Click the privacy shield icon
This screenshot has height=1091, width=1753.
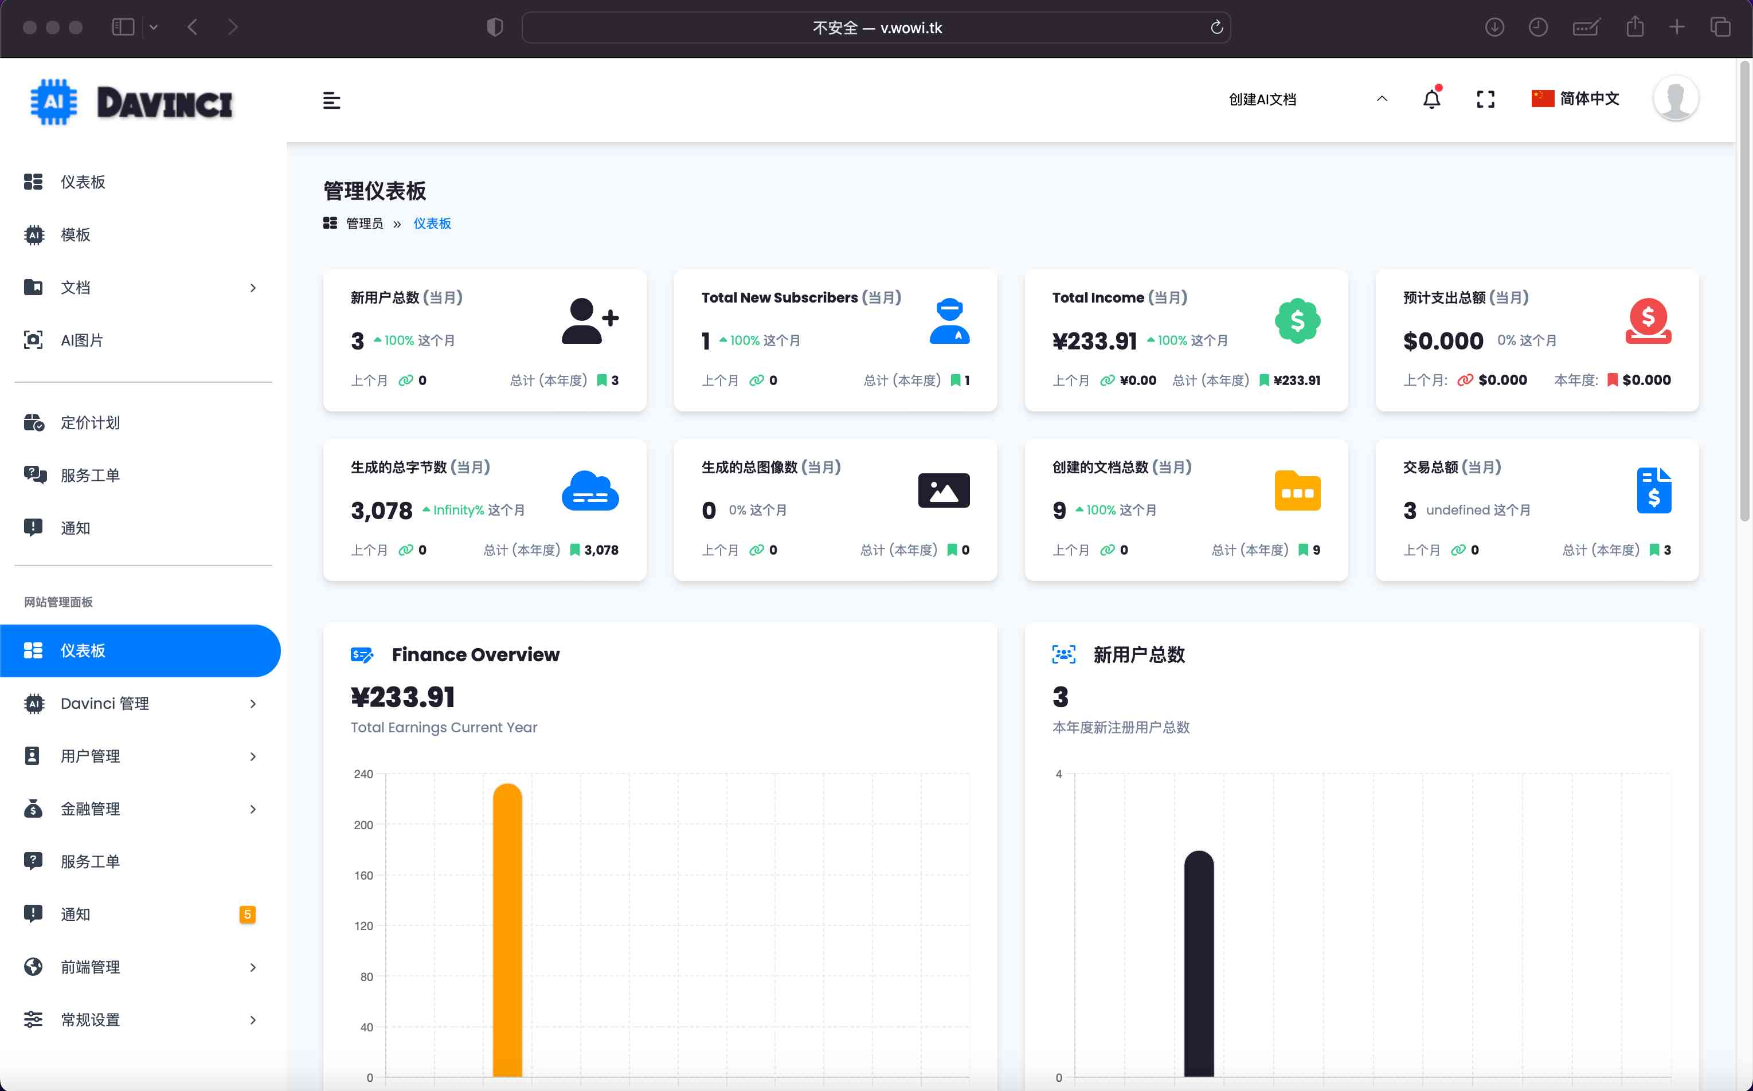[494, 28]
